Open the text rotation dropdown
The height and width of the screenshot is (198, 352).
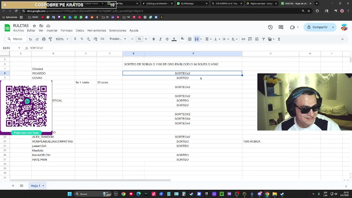234,39
